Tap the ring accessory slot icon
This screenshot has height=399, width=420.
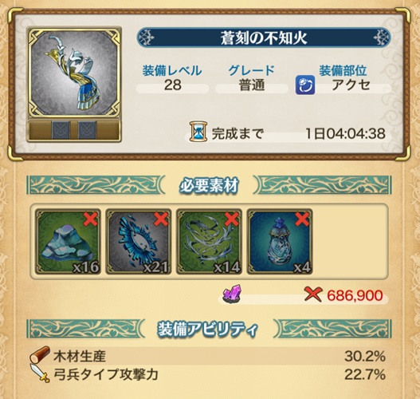click(x=305, y=85)
